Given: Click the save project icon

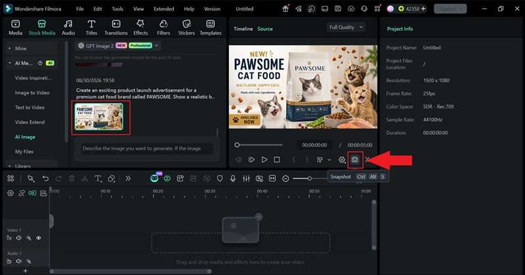Looking at the screenshot, I should pos(338,9).
